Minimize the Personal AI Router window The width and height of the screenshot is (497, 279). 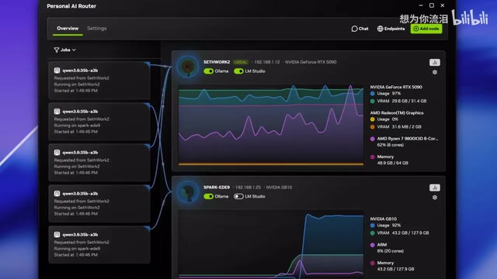[x=421, y=5]
